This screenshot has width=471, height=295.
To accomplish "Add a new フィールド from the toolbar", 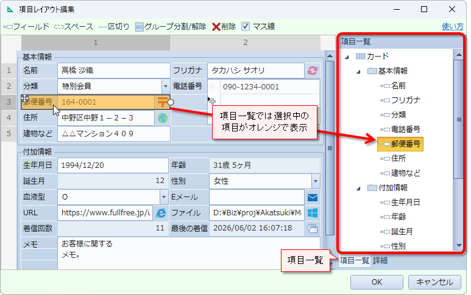I will pyautogui.click(x=26, y=27).
